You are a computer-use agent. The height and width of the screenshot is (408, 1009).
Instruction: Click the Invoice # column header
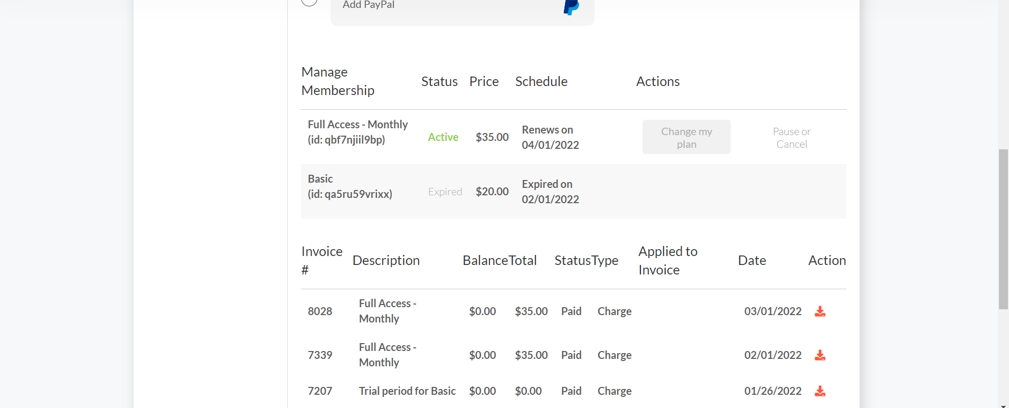pyautogui.click(x=322, y=261)
